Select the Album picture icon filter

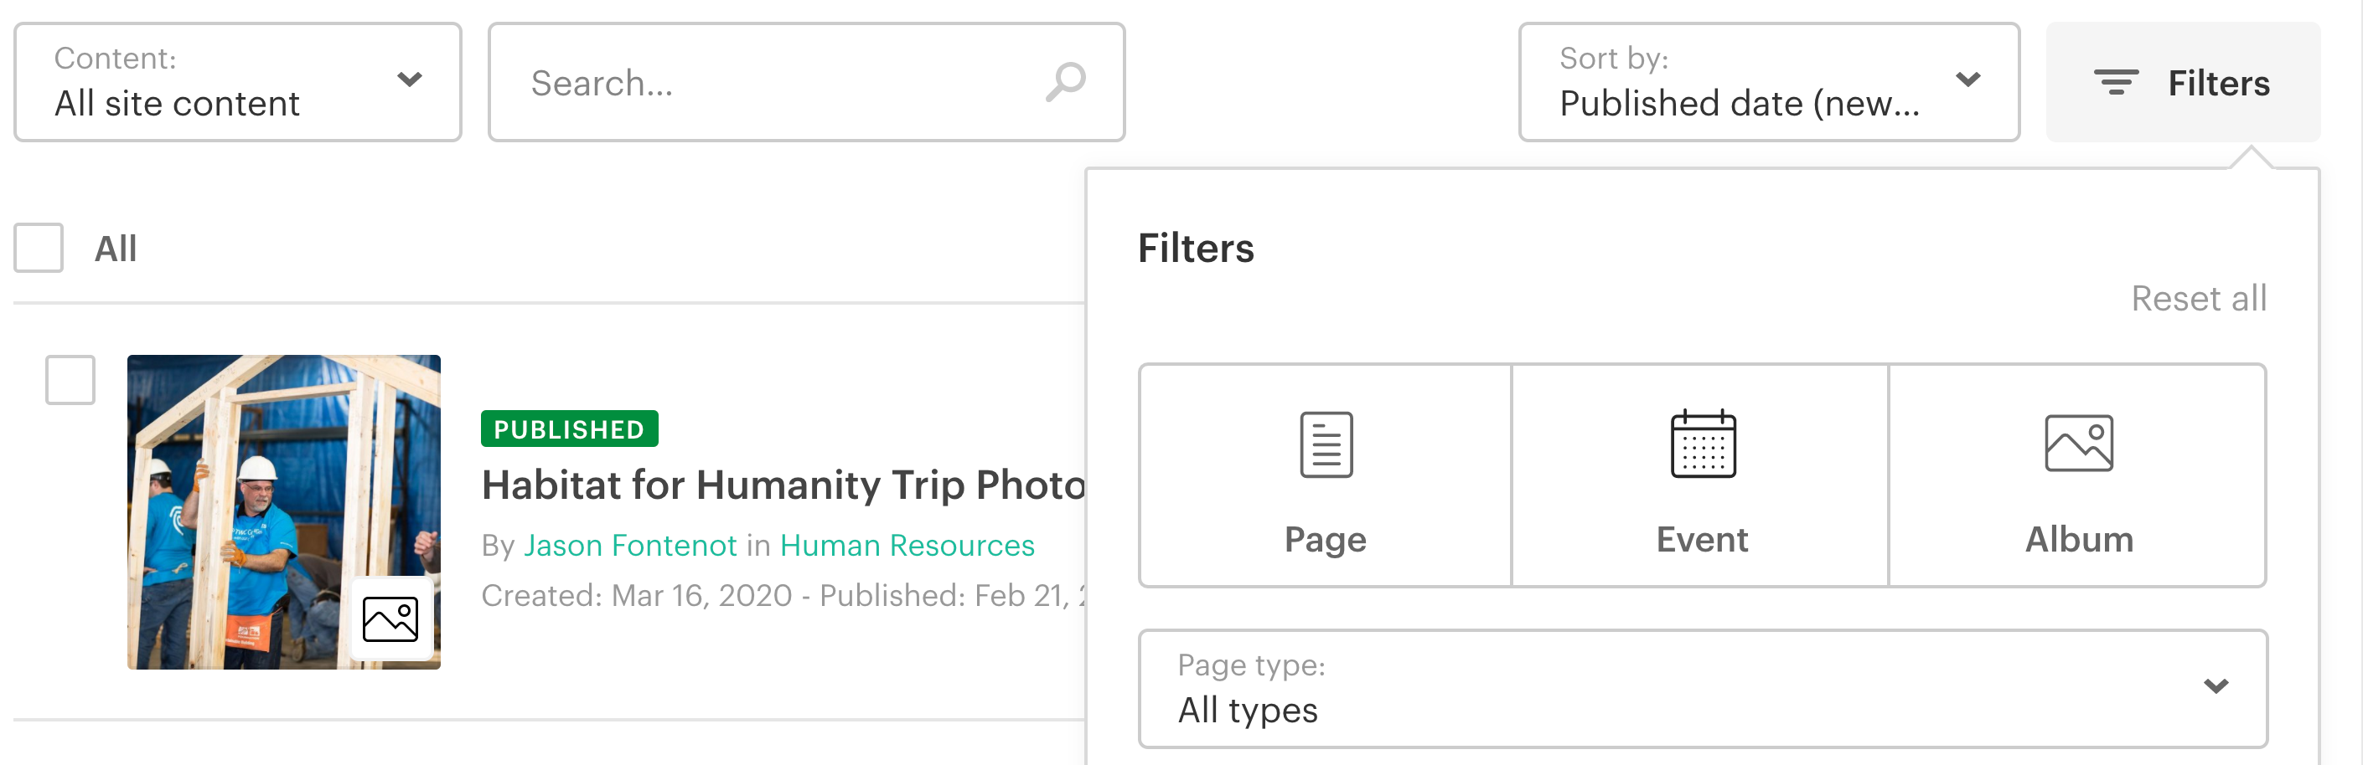(2078, 444)
